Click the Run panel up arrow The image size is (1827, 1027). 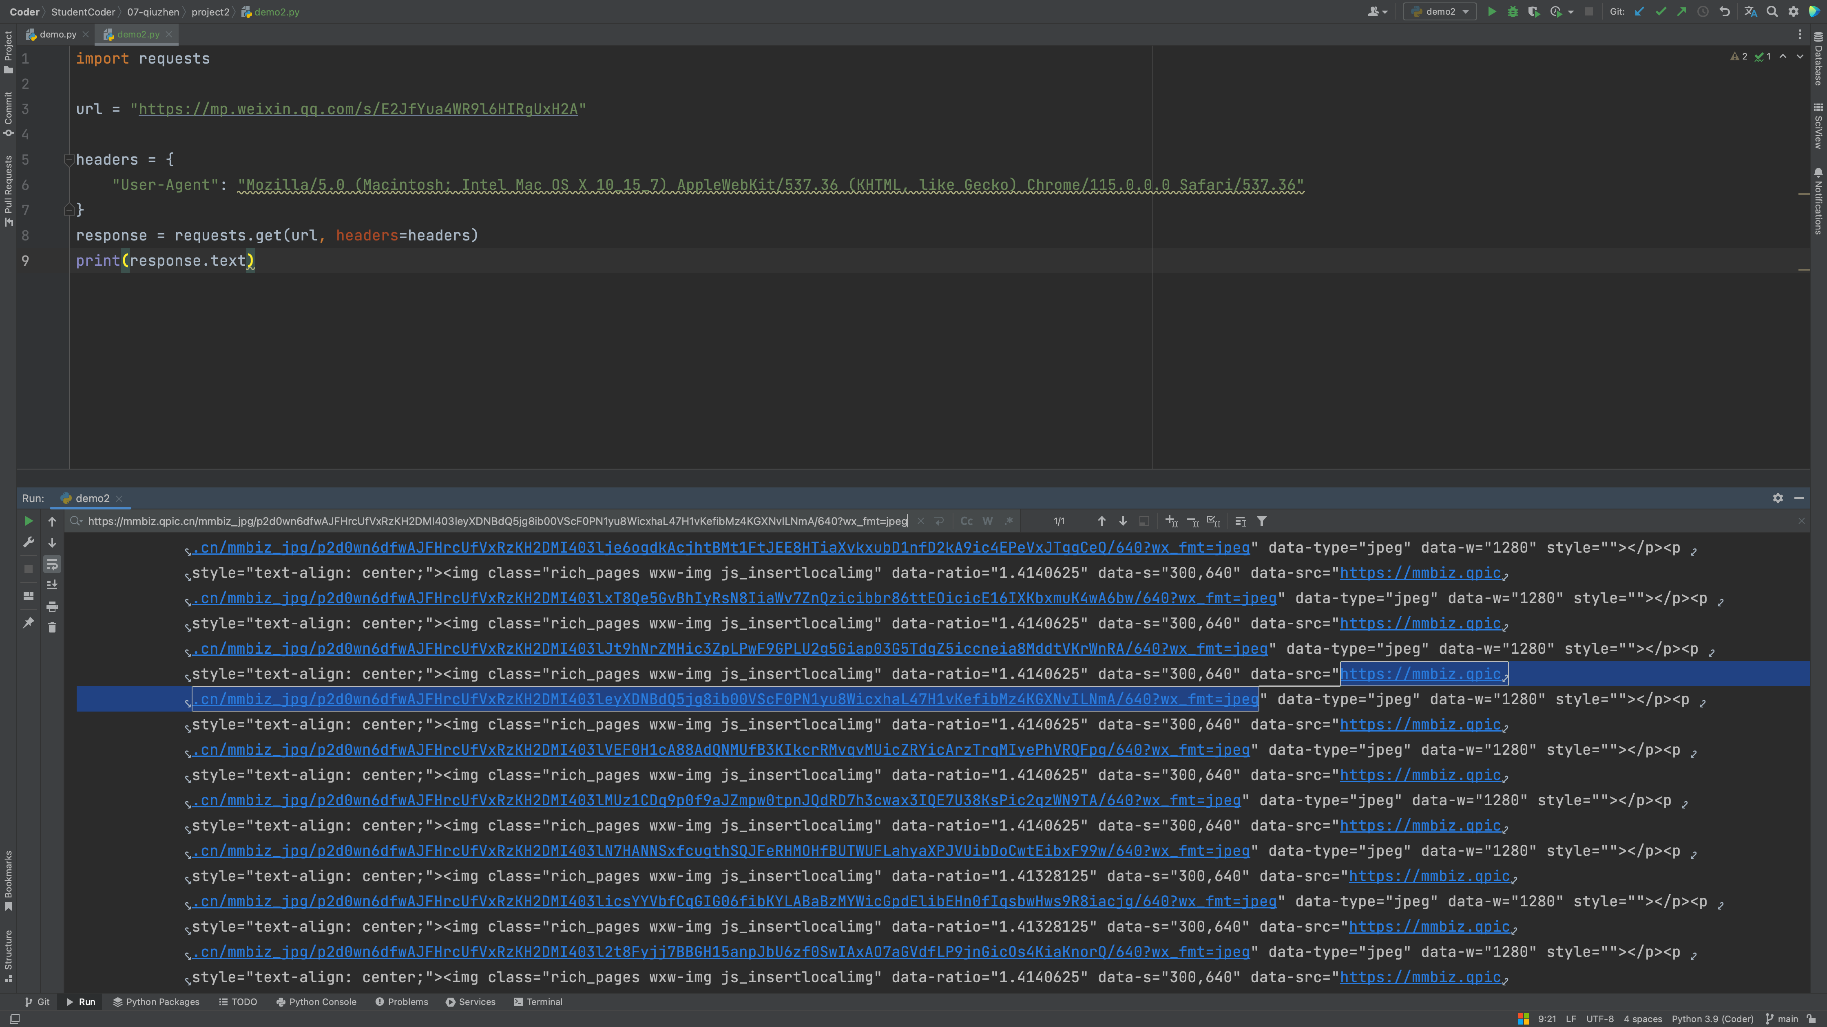coord(52,521)
